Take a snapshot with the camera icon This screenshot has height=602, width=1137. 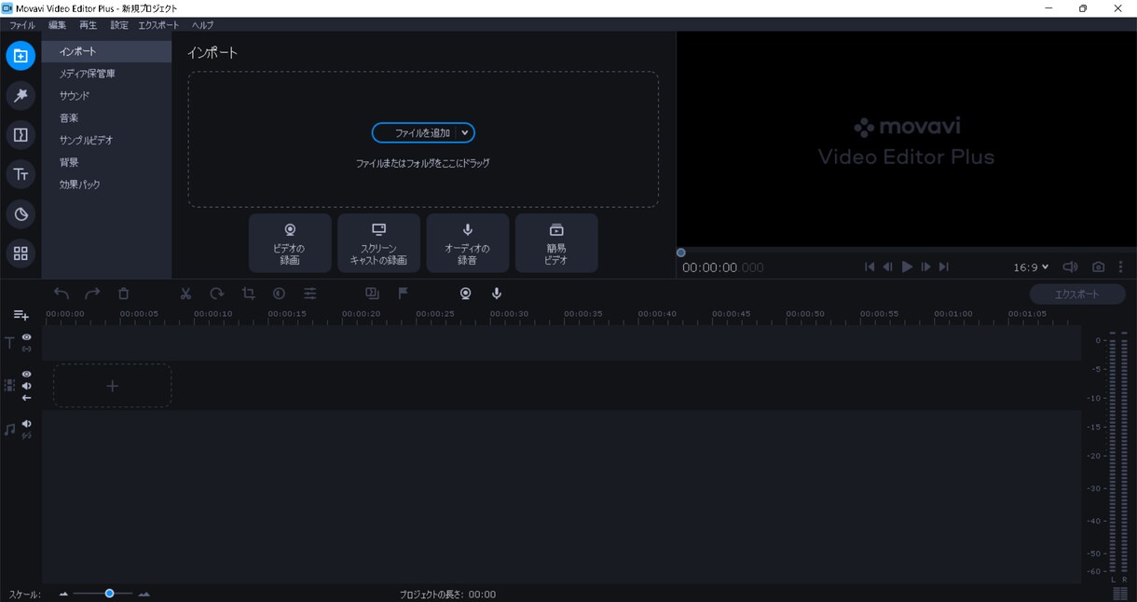(1098, 267)
